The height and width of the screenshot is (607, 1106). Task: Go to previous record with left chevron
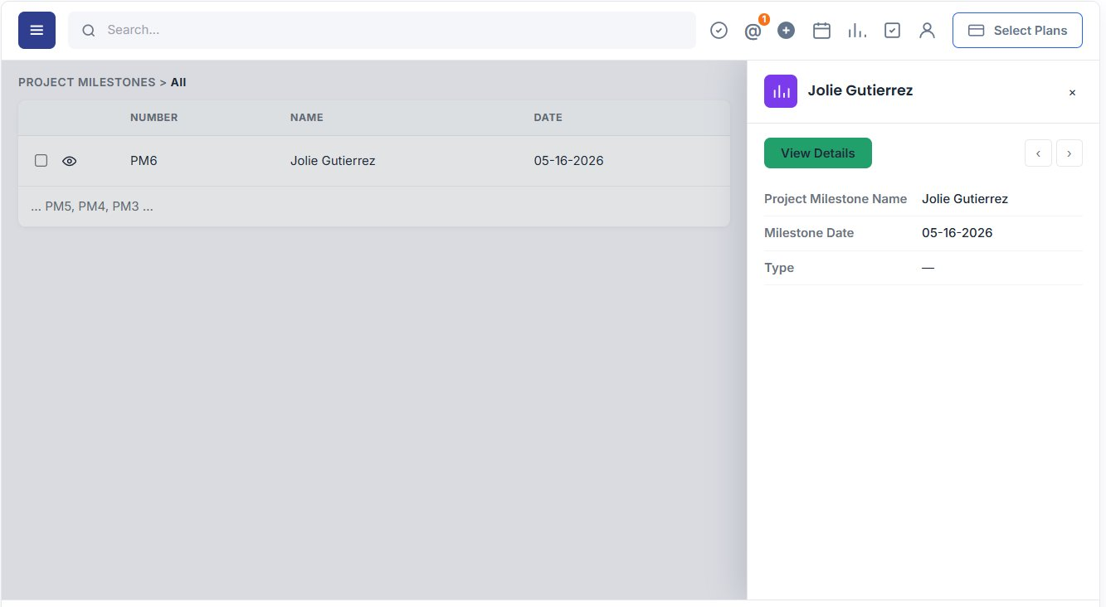coord(1038,153)
